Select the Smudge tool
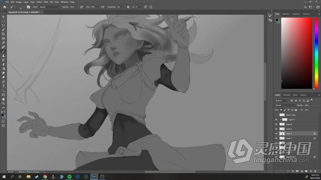Screen dimensions: 321x180 coord(3,73)
